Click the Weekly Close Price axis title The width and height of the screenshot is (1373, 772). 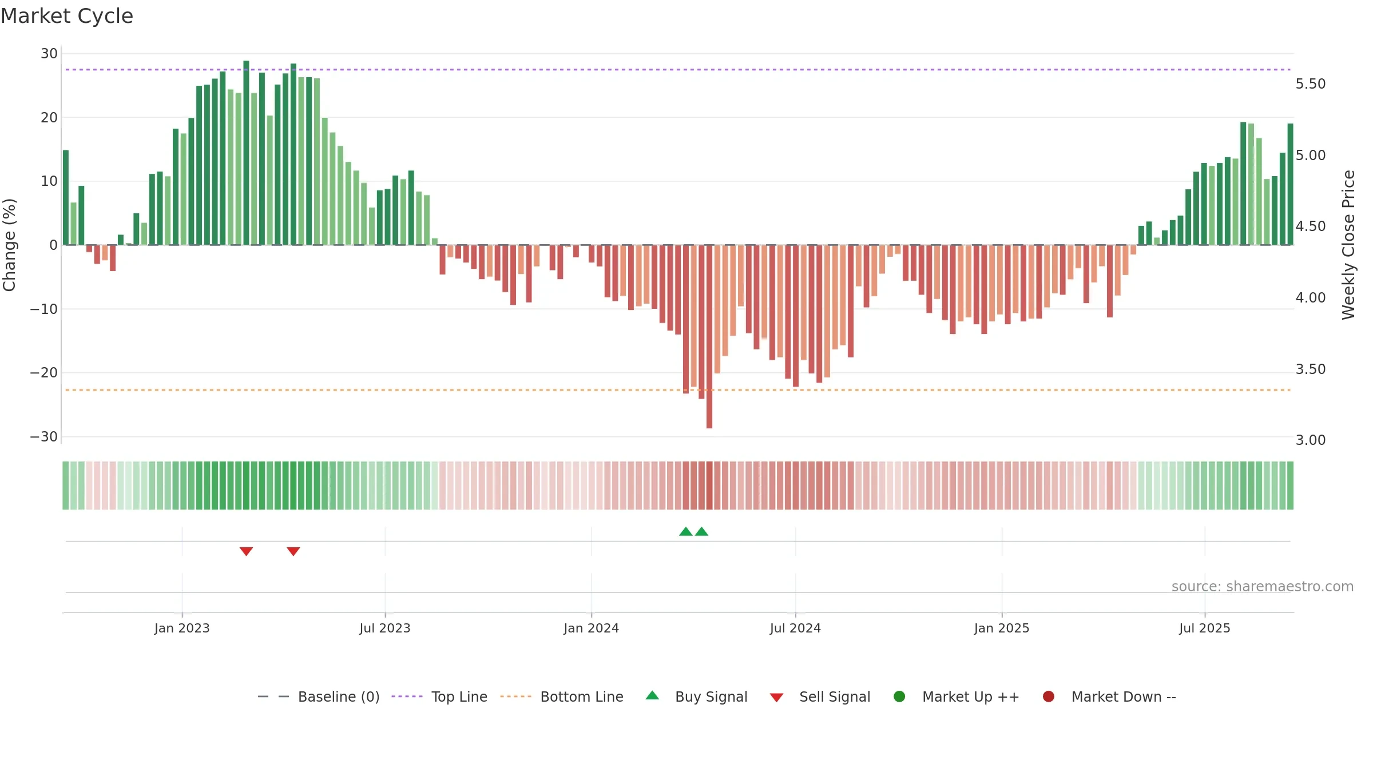[1348, 245]
